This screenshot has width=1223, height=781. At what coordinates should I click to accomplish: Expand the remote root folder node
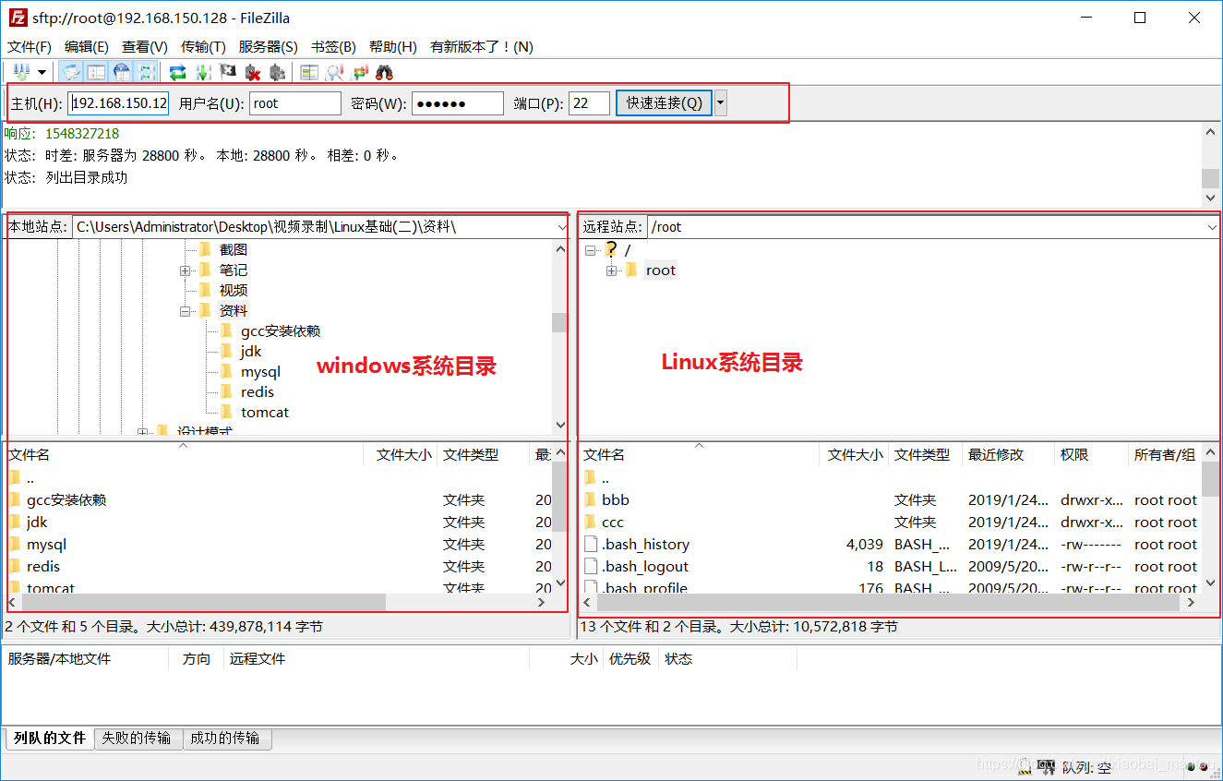[x=611, y=270]
